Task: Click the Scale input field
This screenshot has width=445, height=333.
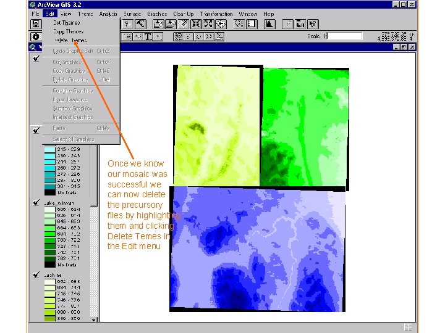Action: pos(344,36)
